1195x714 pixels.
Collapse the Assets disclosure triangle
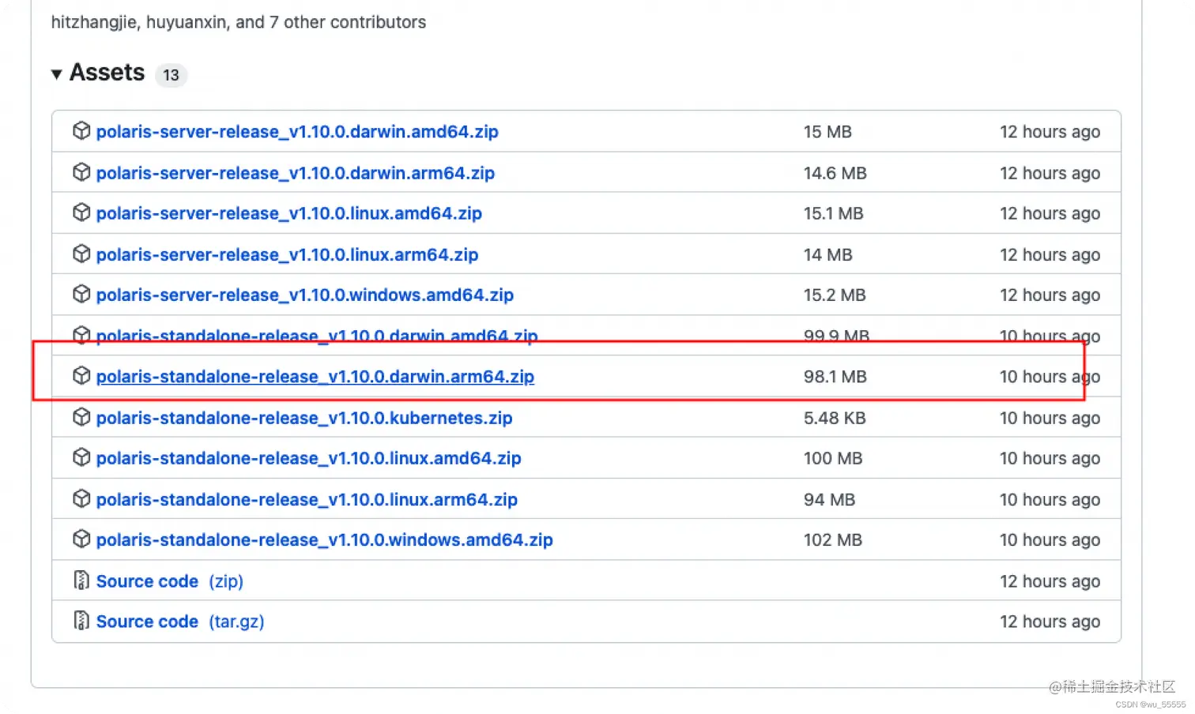pyautogui.click(x=57, y=74)
